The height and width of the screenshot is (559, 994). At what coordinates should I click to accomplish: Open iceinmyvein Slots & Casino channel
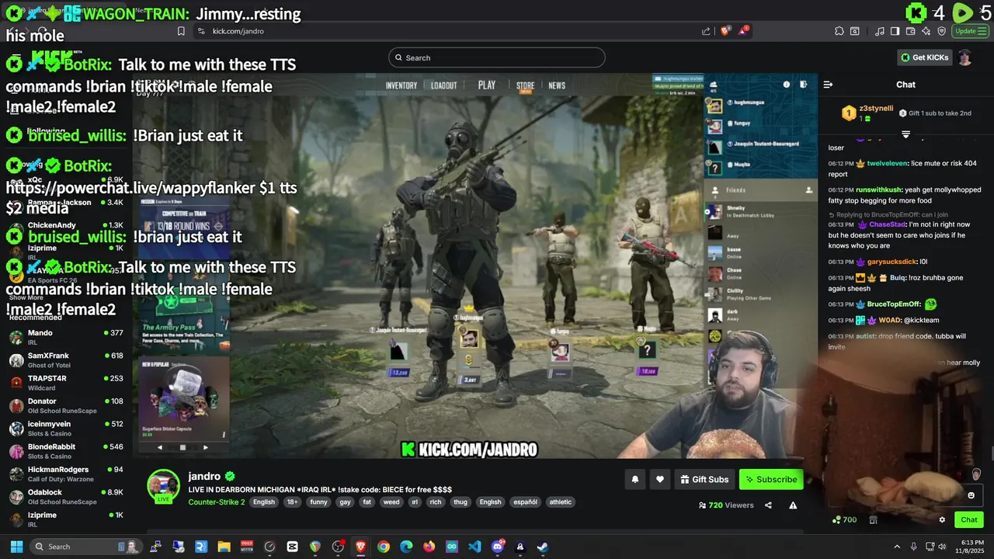point(66,429)
